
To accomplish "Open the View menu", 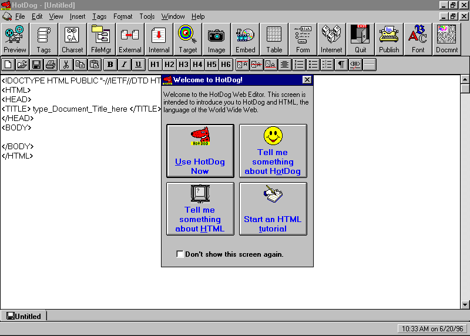I will (56, 16).
